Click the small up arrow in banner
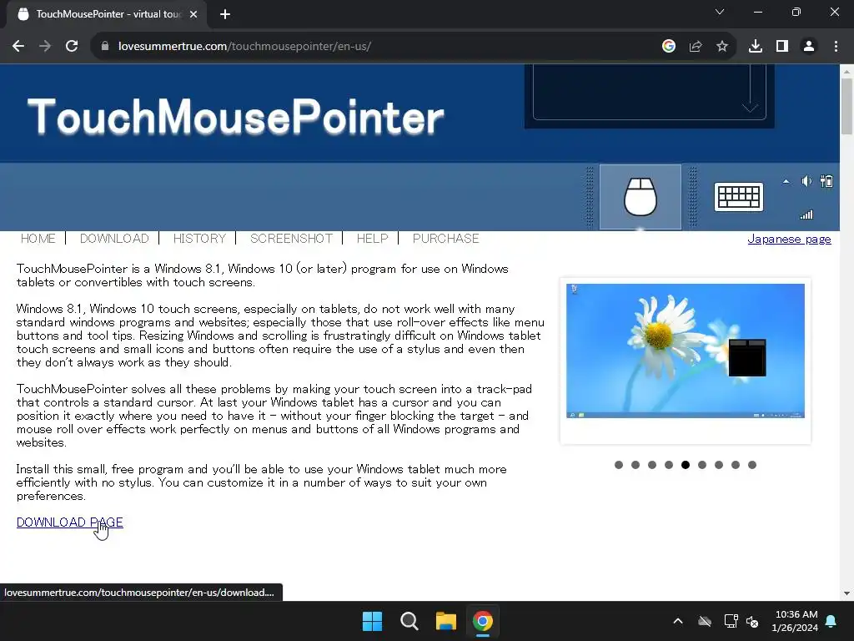854x641 pixels. [x=786, y=181]
